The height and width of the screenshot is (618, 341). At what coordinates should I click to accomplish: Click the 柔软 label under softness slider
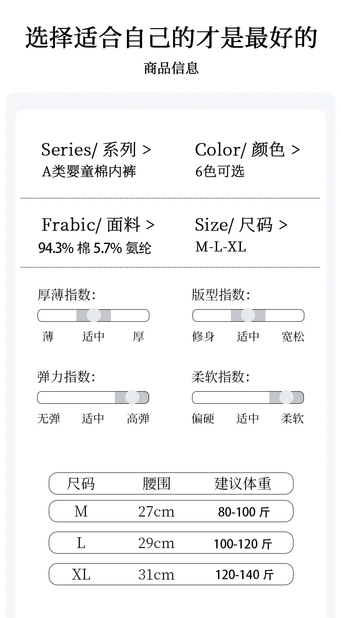point(293,418)
